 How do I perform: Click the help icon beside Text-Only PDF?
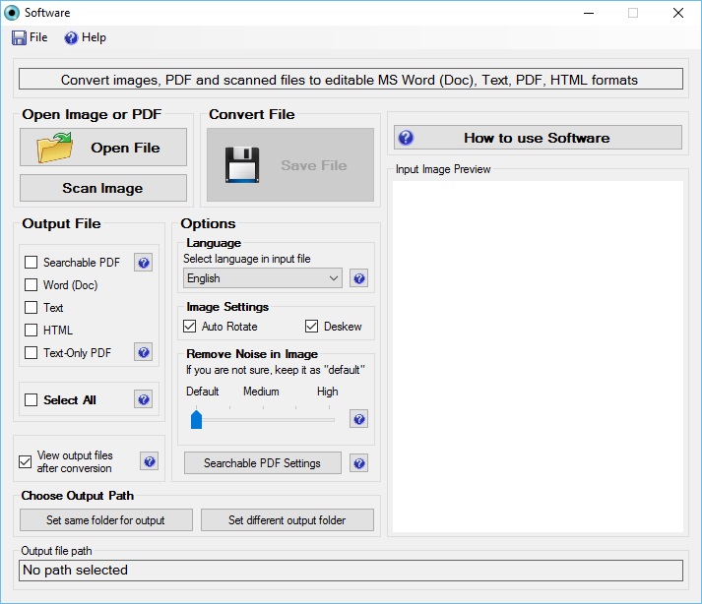(x=144, y=352)
